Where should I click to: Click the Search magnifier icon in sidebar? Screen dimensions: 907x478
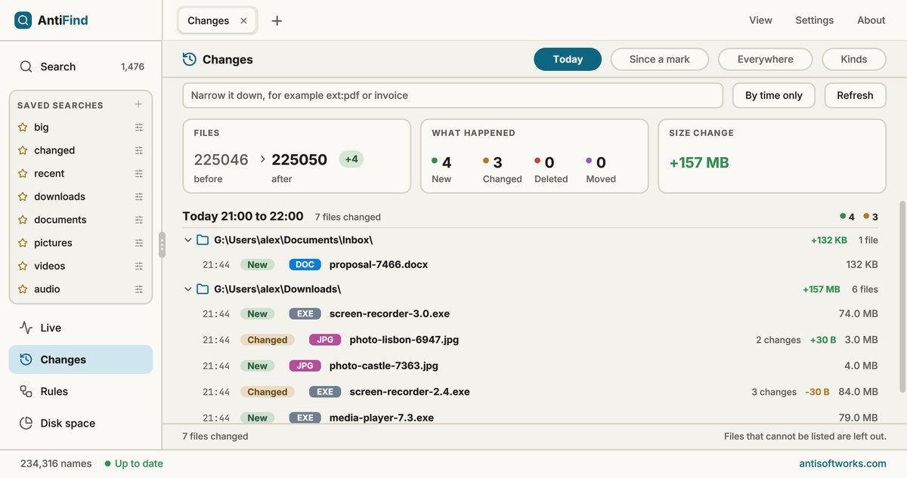click(x=26, y=66)
